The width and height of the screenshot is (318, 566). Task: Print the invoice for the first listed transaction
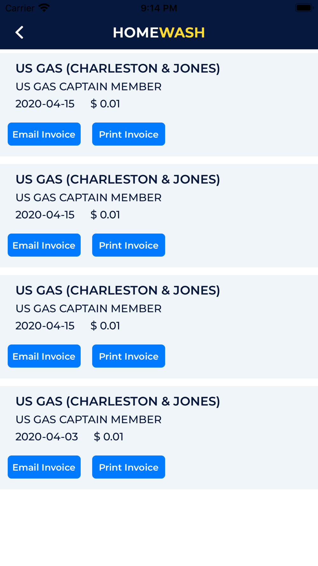[x=128, y=134]
